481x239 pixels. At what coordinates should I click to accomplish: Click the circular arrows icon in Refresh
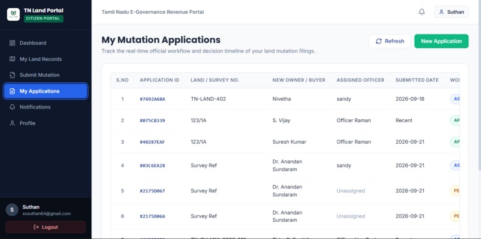tap(379, 41)
